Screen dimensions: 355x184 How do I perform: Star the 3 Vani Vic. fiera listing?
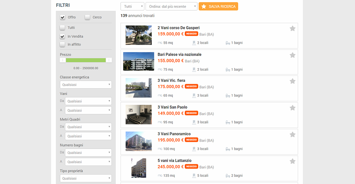(x=293, y=81)
